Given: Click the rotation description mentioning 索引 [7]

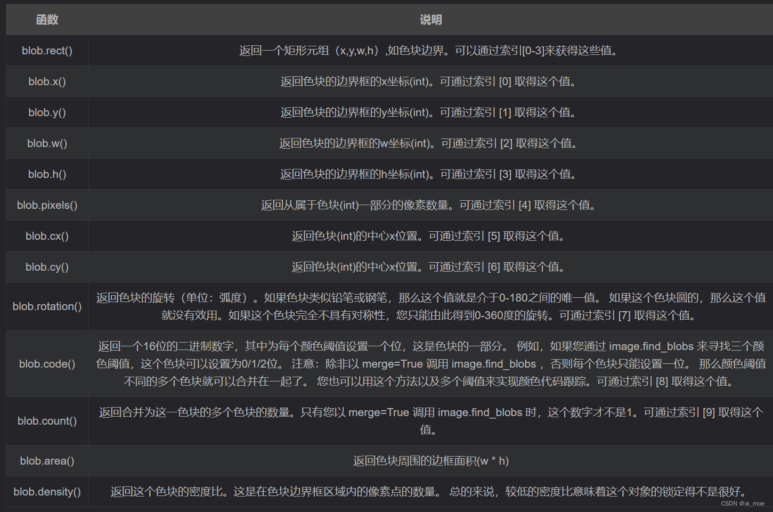Looking at the screenshot, I should pyautogui.click(x=430, y=306).
